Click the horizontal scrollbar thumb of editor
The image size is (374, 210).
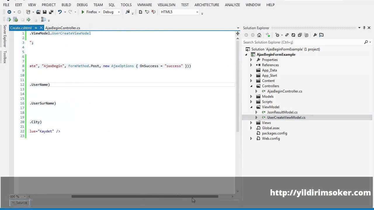click(145, 196)
